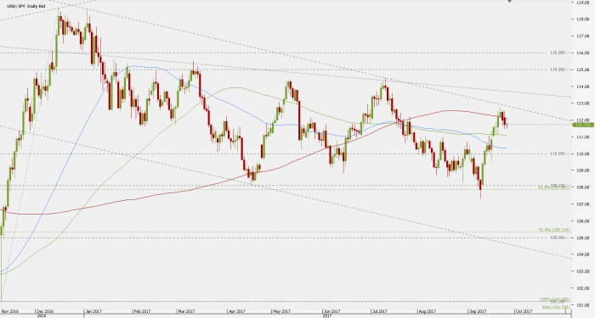
Task: Click the May 2017 date axis label
Action: pos(281,311)
